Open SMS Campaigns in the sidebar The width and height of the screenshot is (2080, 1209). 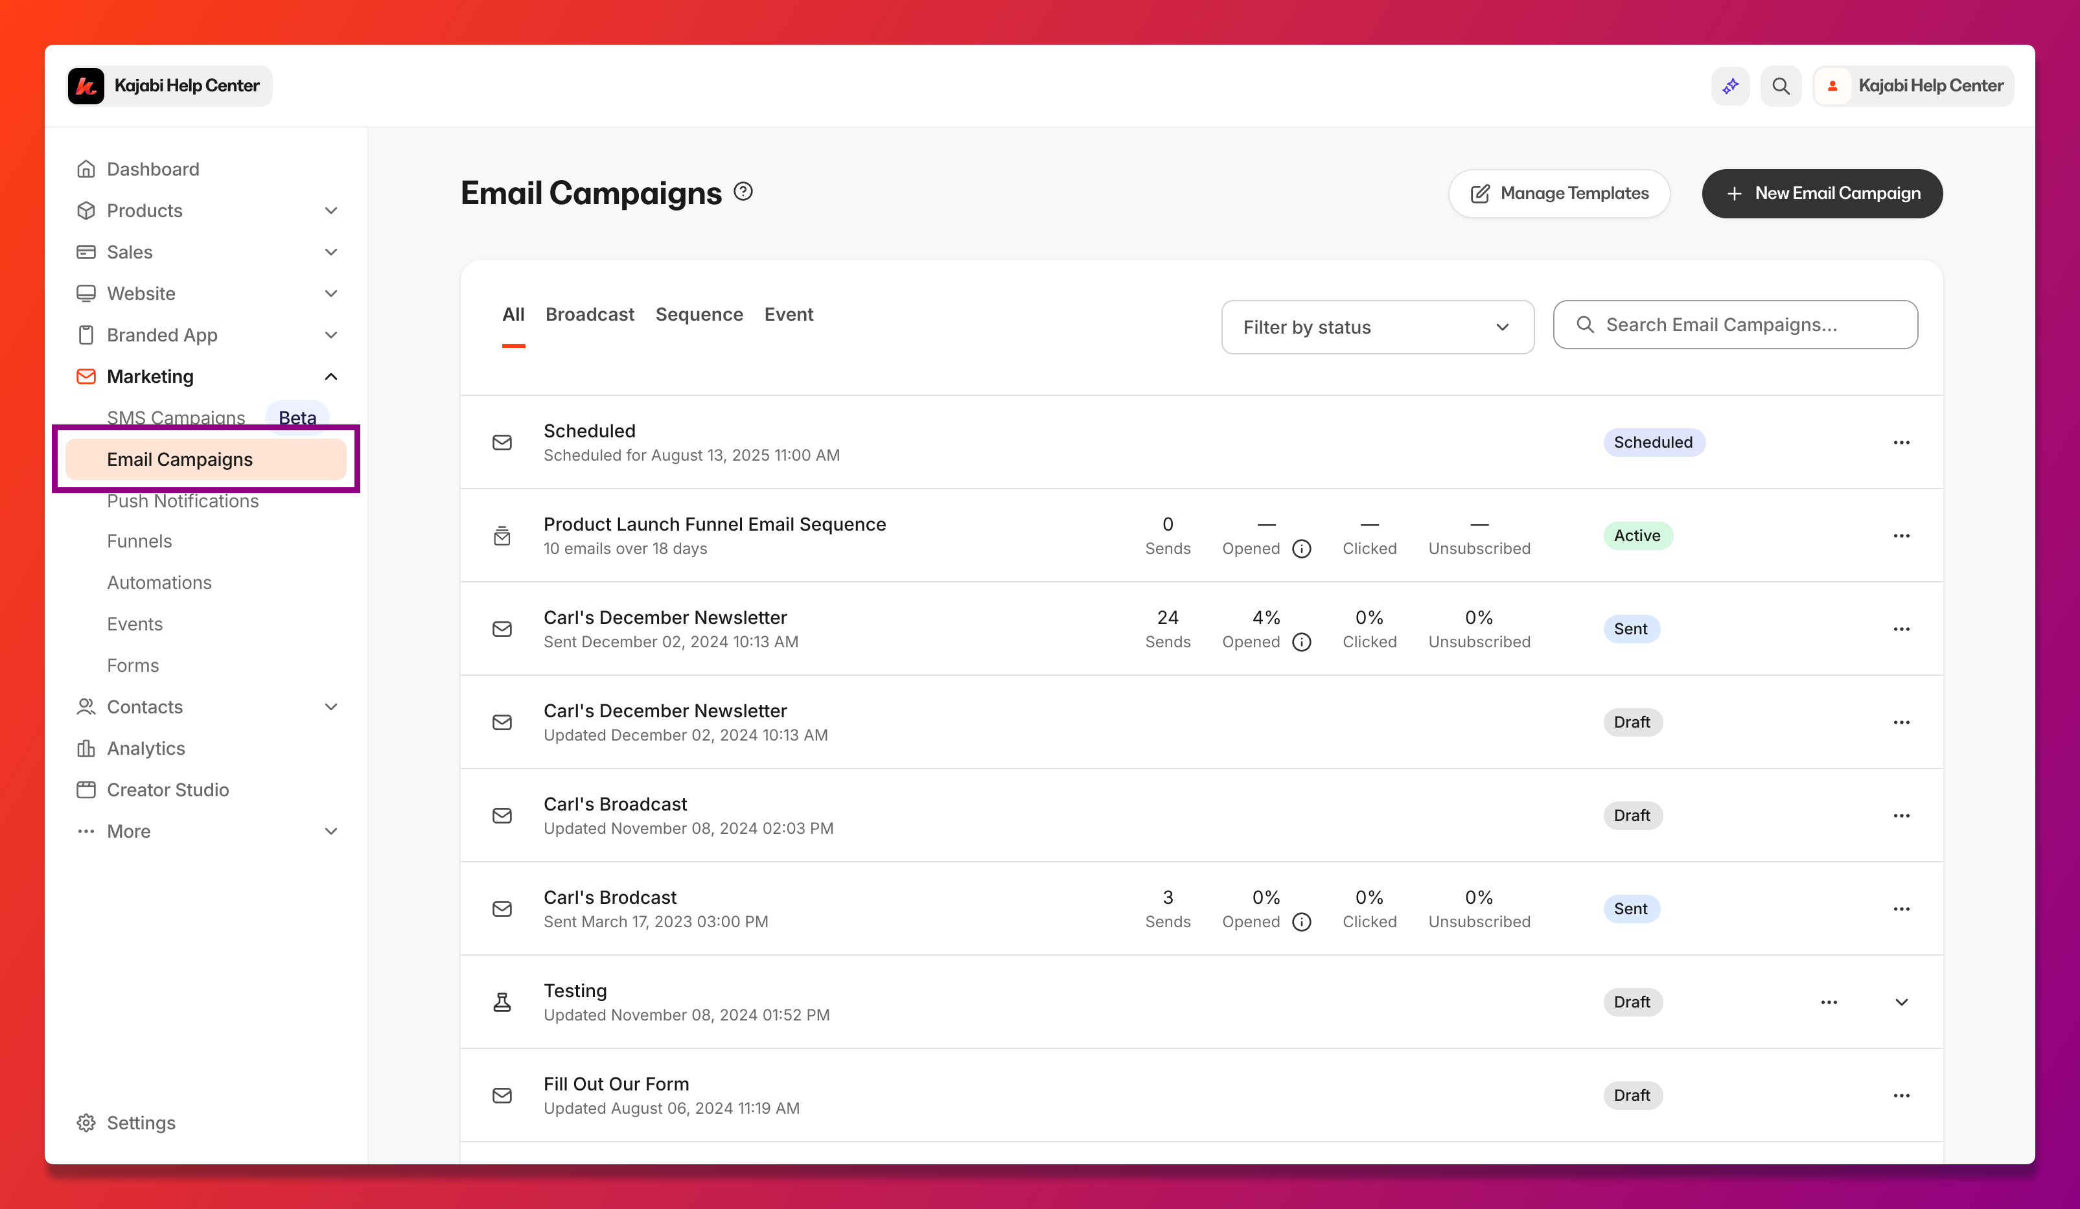coord(176,418)
